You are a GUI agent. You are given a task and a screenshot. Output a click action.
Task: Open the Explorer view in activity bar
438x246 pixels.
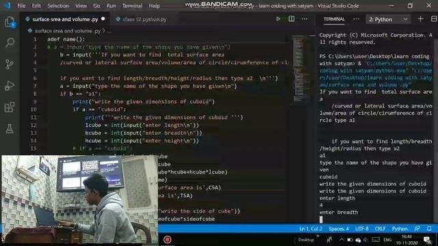tap(10, 22)
